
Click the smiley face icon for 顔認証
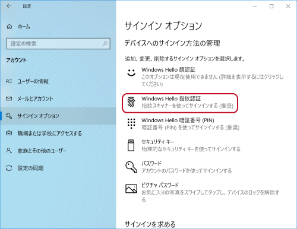coord(131,72)
